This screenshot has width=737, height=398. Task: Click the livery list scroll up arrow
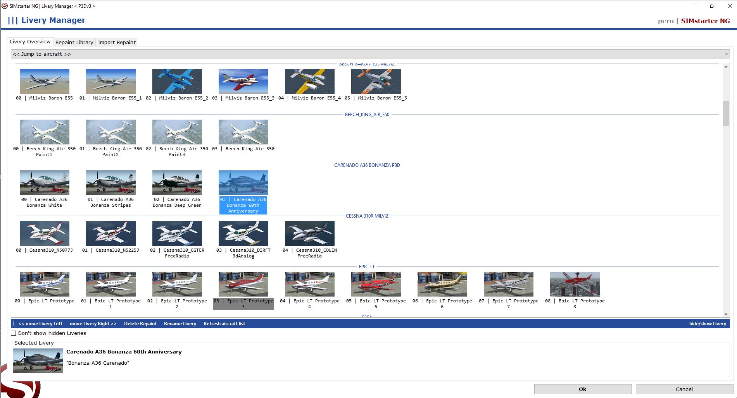[726, 67]
